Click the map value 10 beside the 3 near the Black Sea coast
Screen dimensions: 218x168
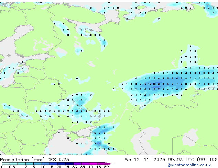tap(100, 143)
